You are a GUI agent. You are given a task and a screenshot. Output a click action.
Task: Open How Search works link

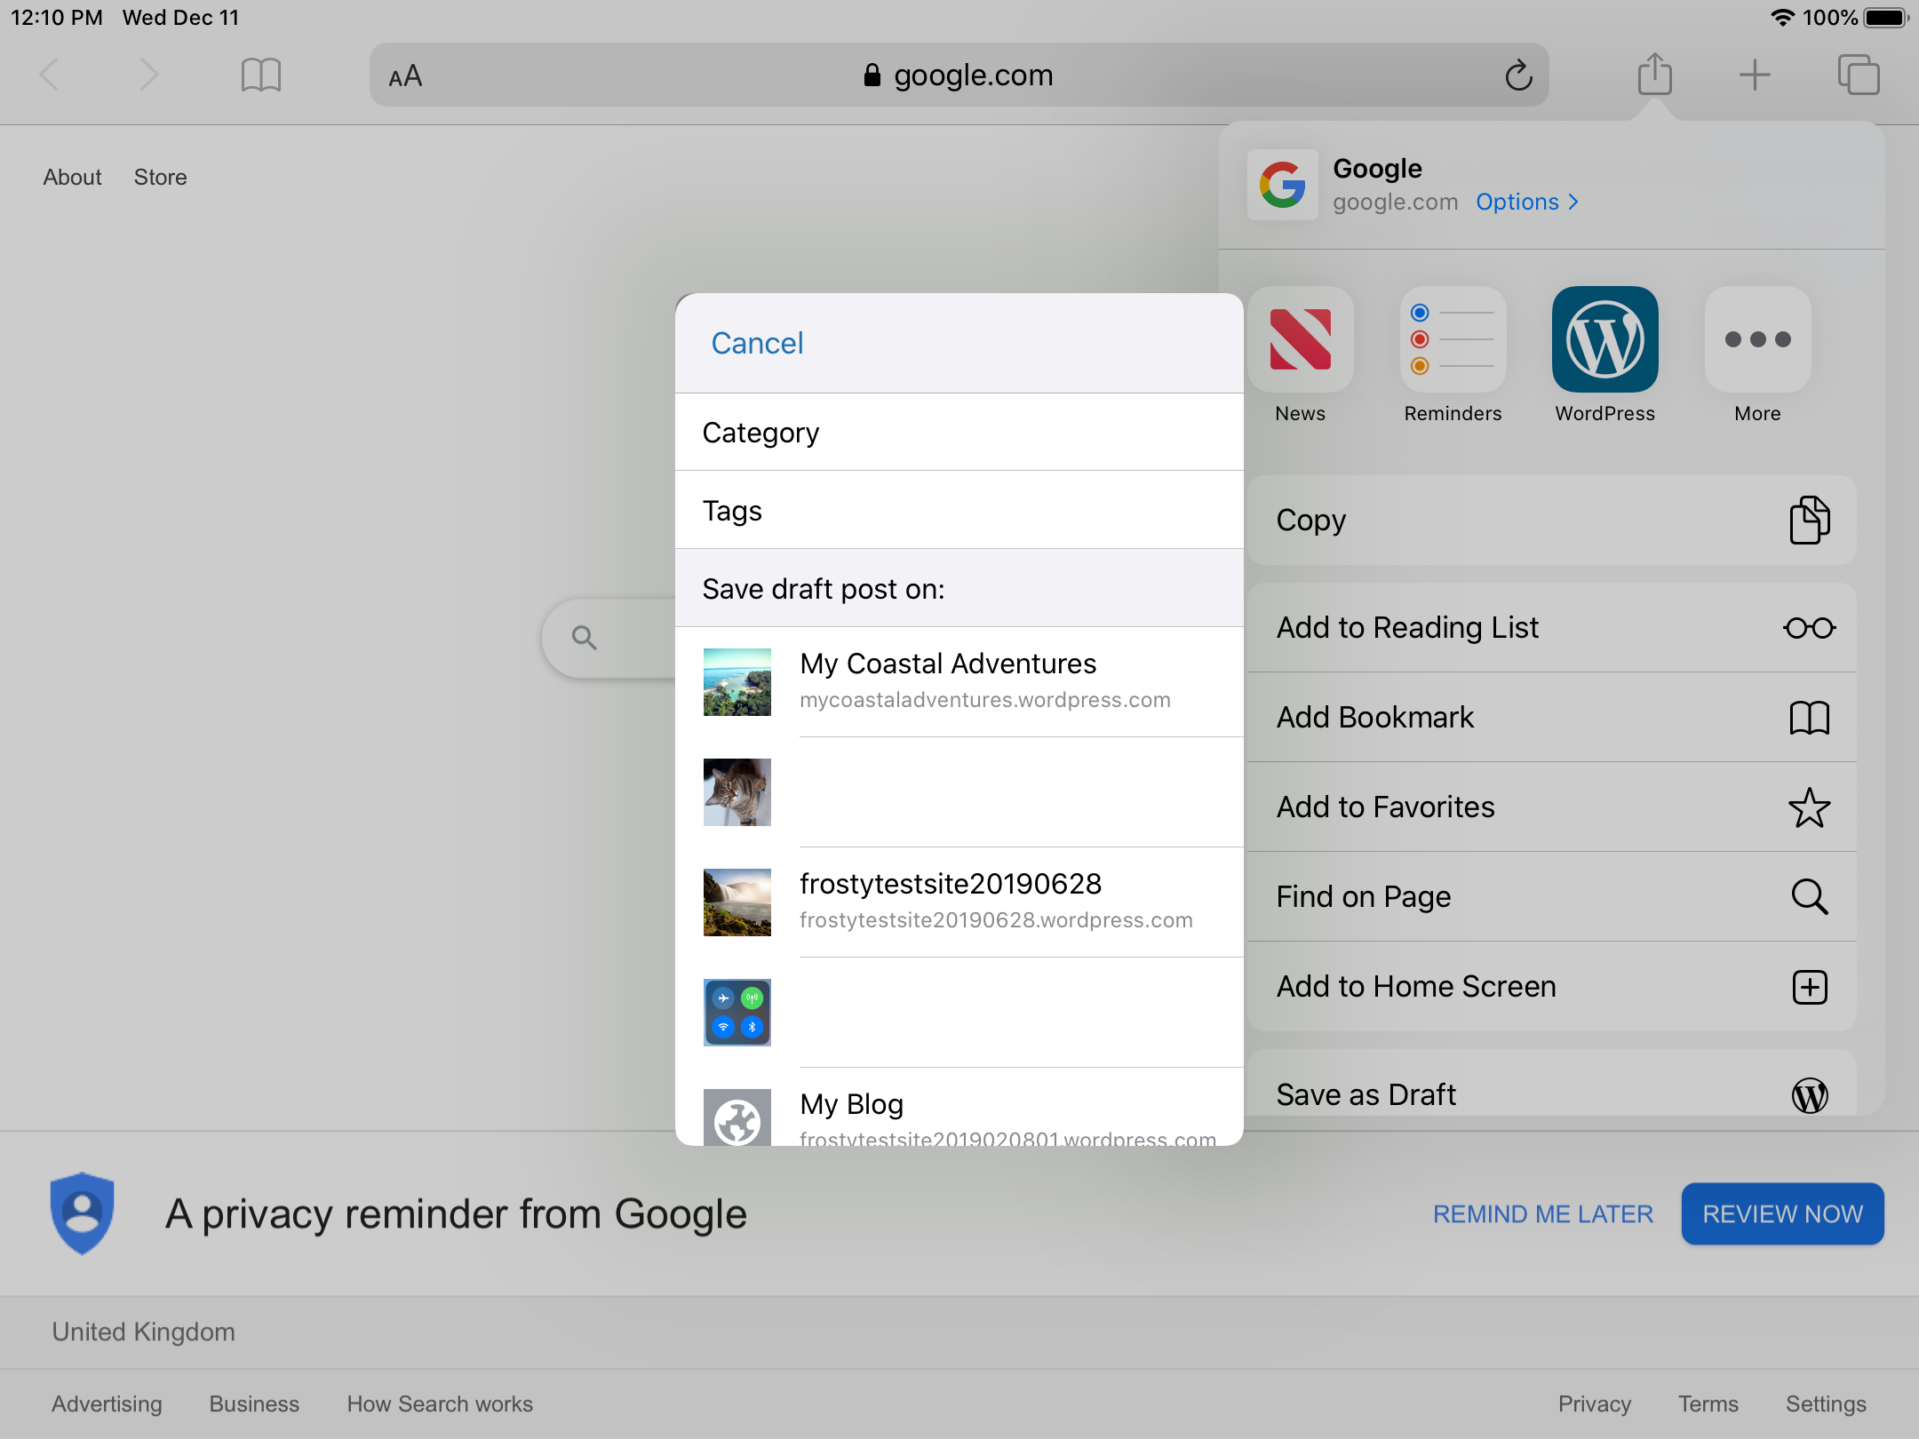[440, 1404]
